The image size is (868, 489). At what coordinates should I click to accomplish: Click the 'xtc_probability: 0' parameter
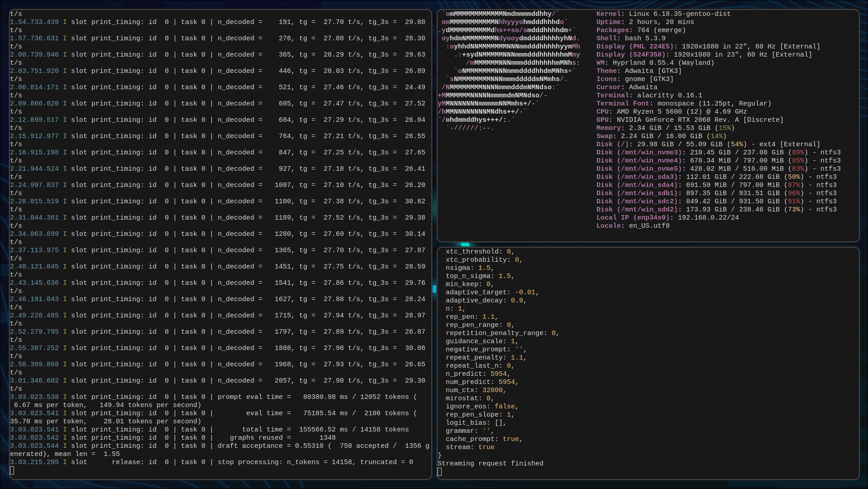[484, 260]
